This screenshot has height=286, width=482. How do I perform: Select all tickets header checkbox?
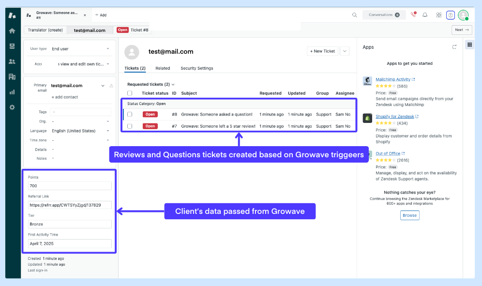[130, 93]
